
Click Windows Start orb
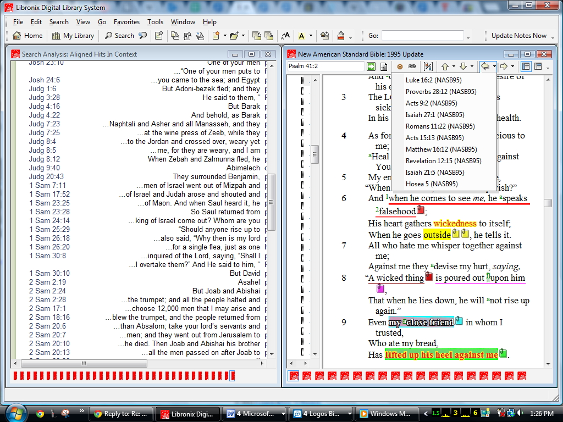(x=15, y=413)
